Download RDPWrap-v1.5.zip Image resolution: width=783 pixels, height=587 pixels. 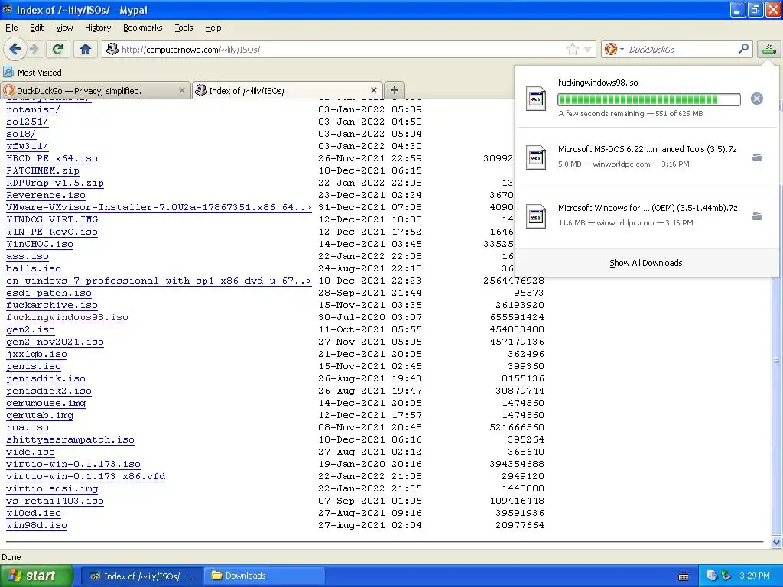tap(55, 183)
